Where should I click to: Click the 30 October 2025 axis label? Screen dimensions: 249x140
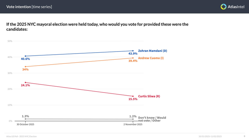pos(26,124)
